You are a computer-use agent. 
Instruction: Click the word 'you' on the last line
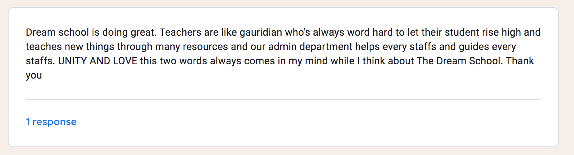point(34,76)
